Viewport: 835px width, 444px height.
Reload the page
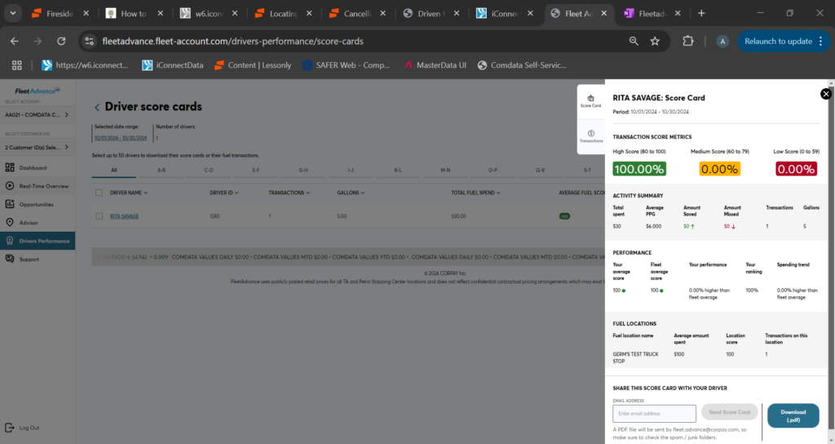[61, 41]
